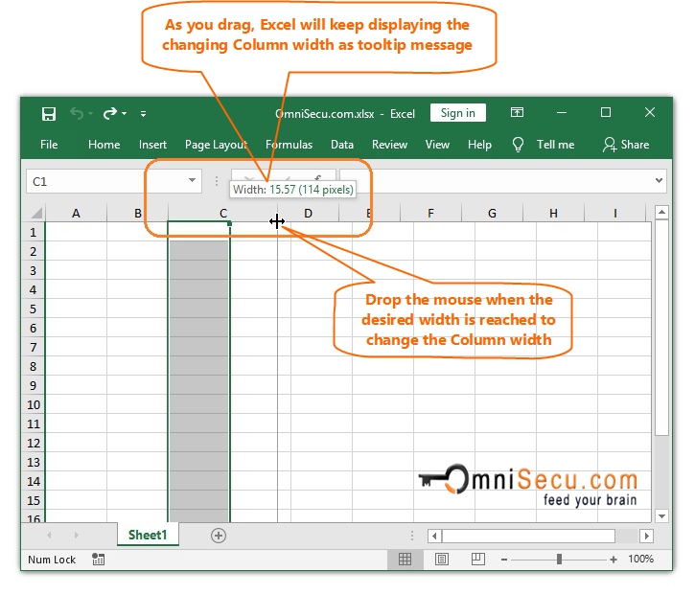Select row 5 header
The width and height of the screenshot is (695, 595).
coord(34,309)
